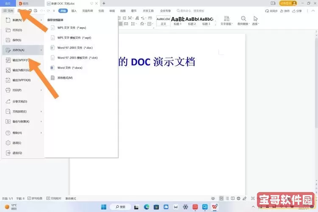Click 文档校对 in the status bar
Image resolution: width=318 pixels, height=212 pixels.
pos(54,198)
